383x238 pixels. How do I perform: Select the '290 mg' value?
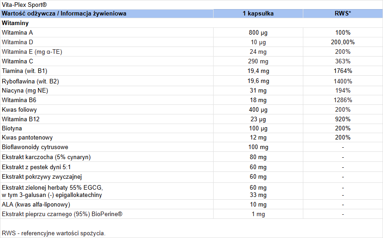point(258,61)
